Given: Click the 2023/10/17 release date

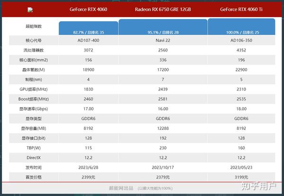Looking at the screenshot, I should [x=163, y=168].
